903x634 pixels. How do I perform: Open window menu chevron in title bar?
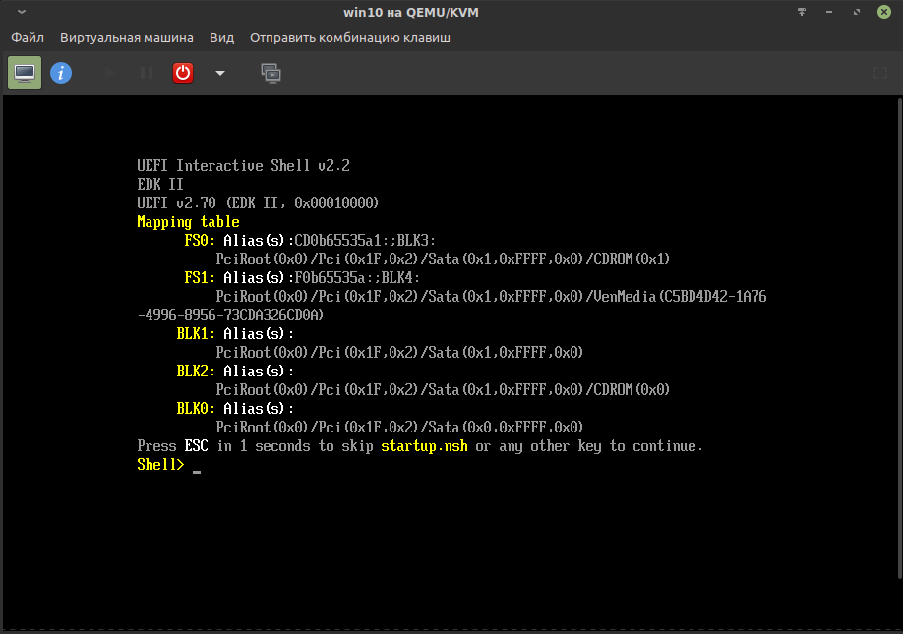coord(22,12)
